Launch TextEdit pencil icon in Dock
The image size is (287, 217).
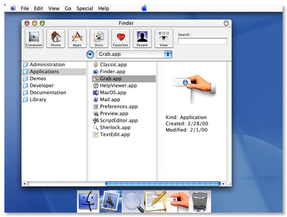click(155, 201)
